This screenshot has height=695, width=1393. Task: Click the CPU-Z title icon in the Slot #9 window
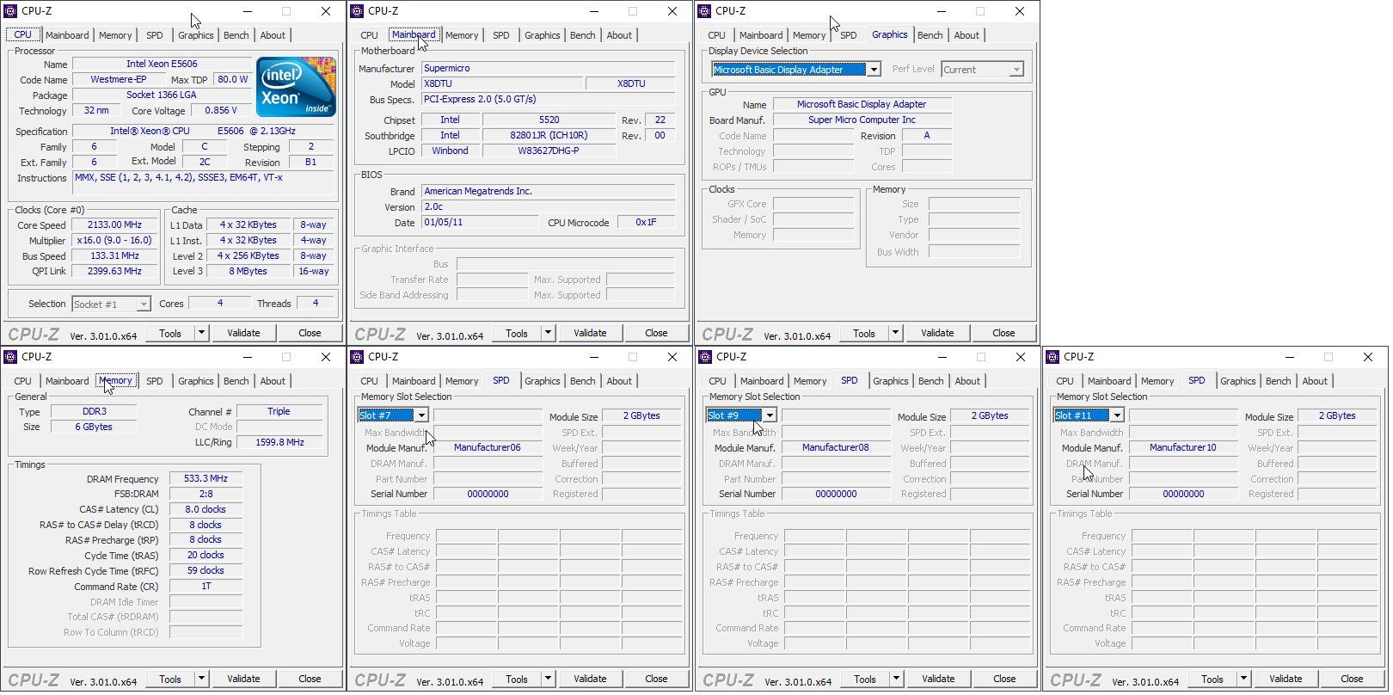pos(705,357)
